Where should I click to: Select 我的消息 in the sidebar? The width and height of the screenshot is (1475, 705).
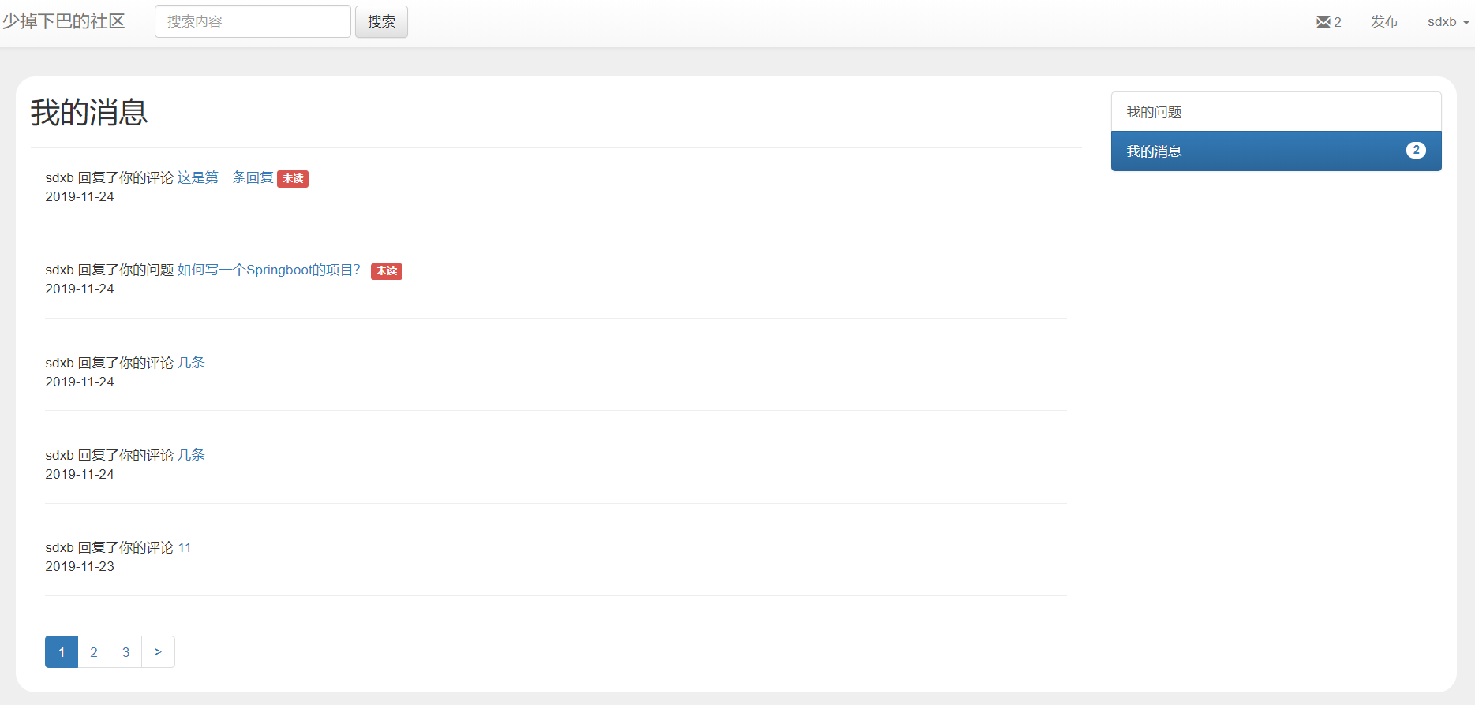point(1276,151)
